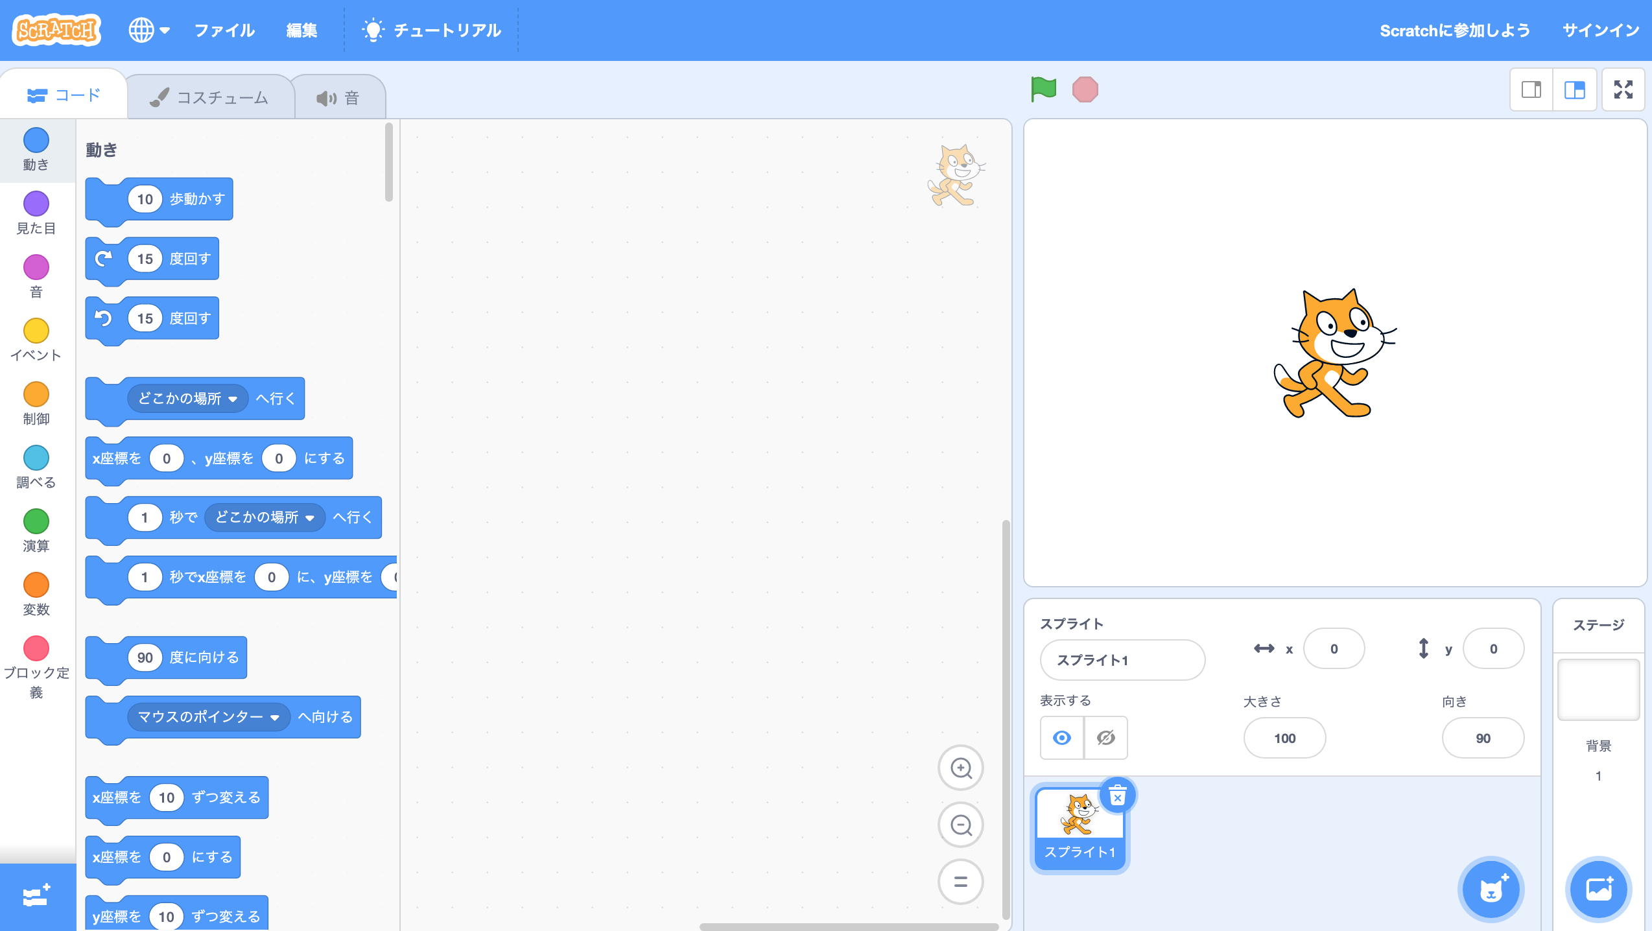
Task: Click the sprite x position field
Action: 1334,648
